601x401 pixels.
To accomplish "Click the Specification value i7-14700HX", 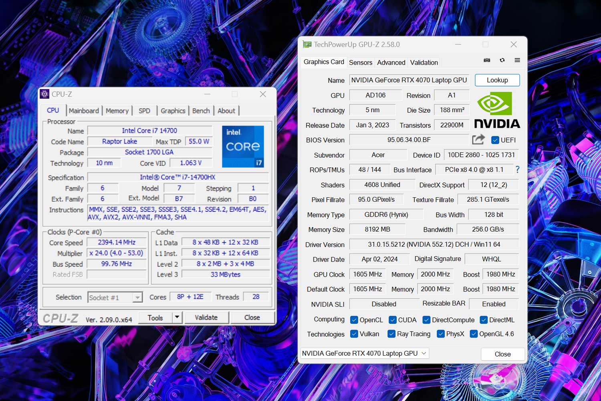I will [x=177, y=177].
